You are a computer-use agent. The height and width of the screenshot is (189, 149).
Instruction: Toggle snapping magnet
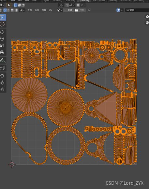(x=67, y=5)
